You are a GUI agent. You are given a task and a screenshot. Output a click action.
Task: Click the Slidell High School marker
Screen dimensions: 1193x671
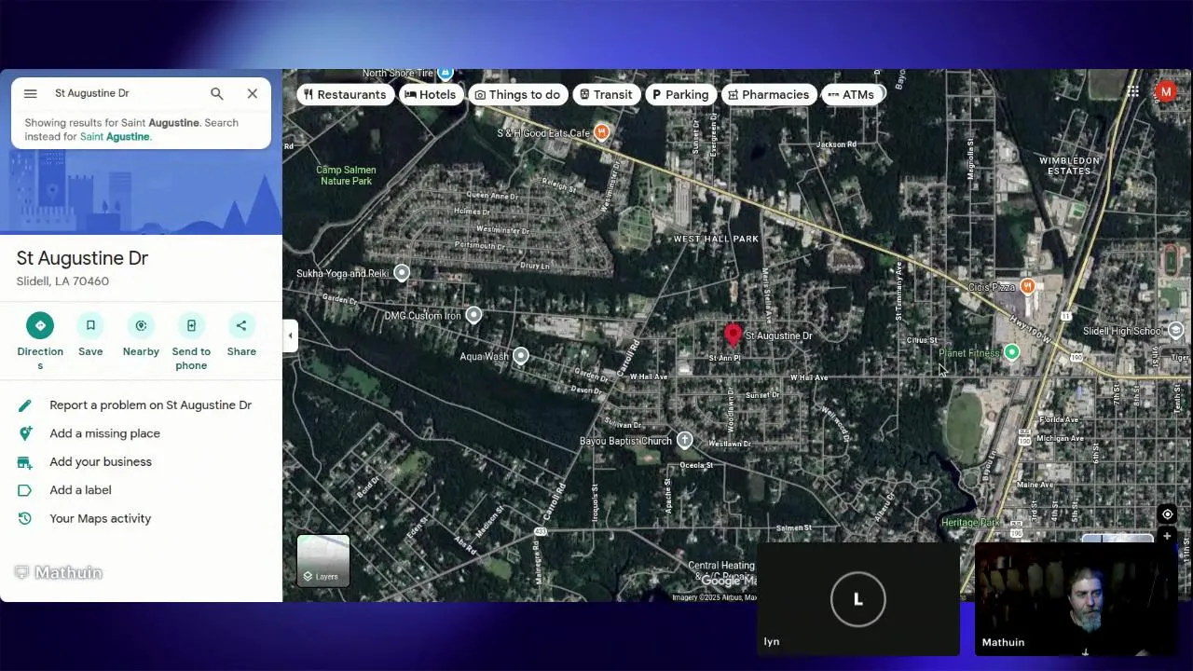coord(1176,331)
